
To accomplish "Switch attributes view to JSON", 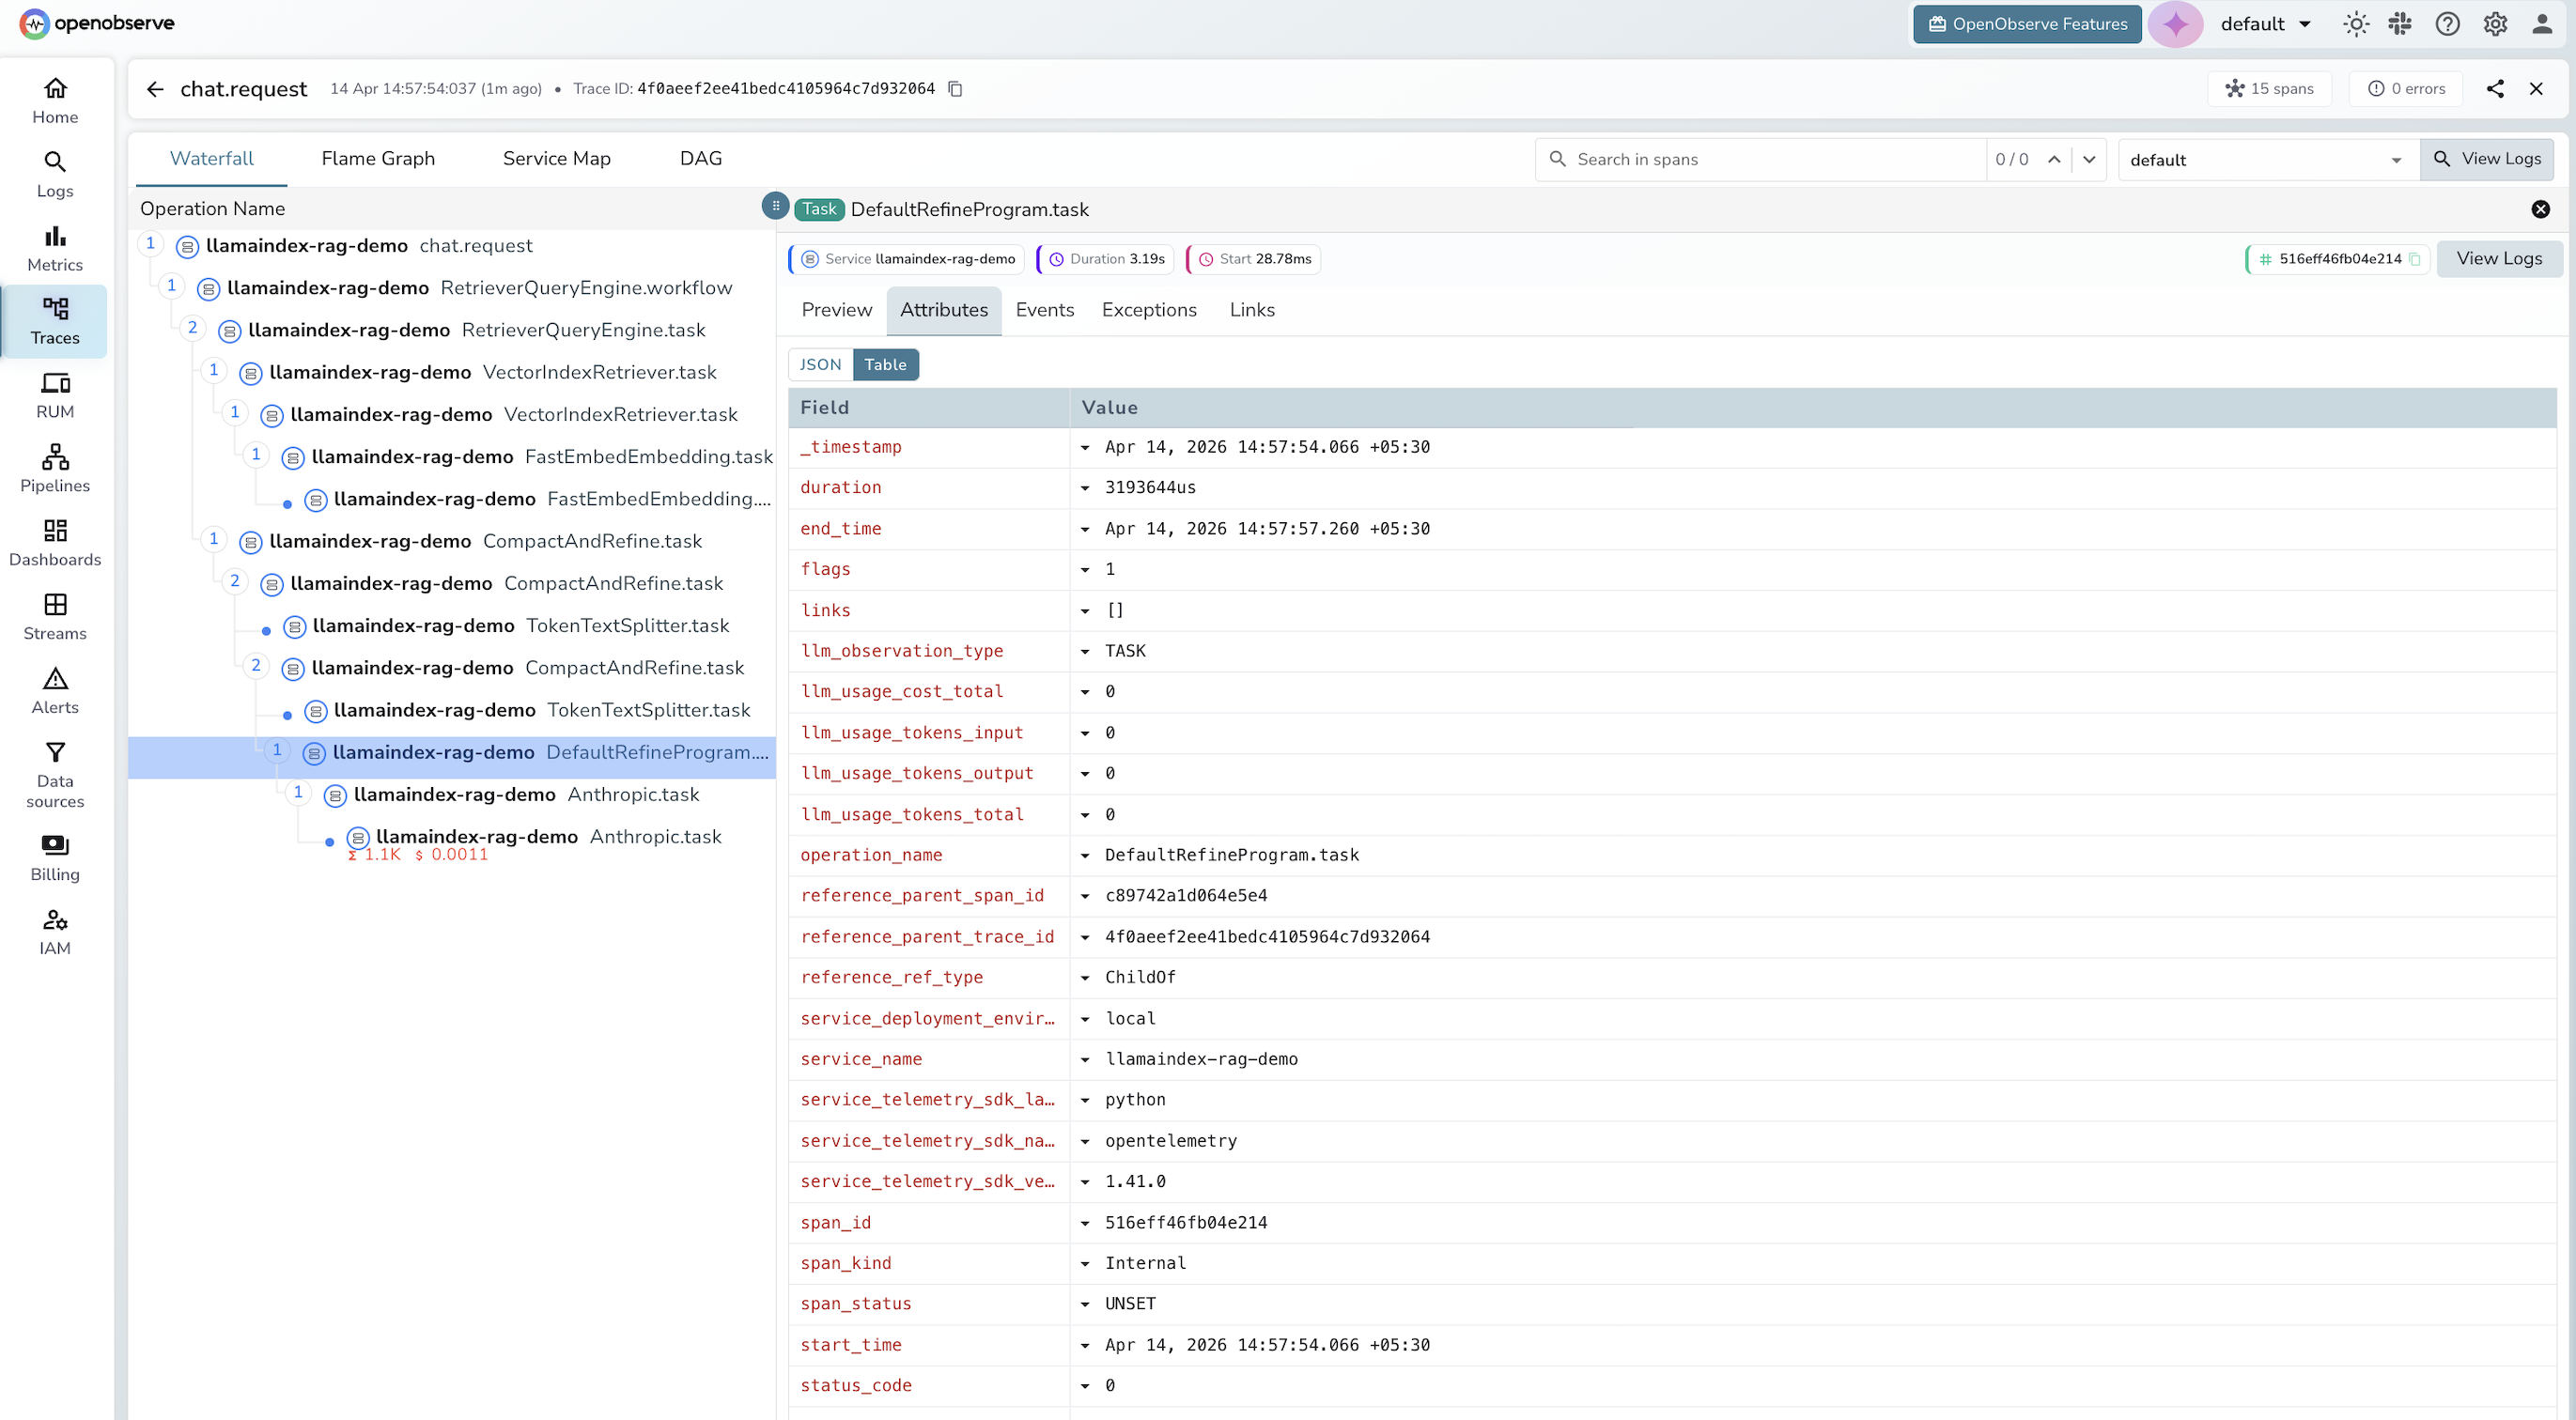I will (x=820, y=364).
